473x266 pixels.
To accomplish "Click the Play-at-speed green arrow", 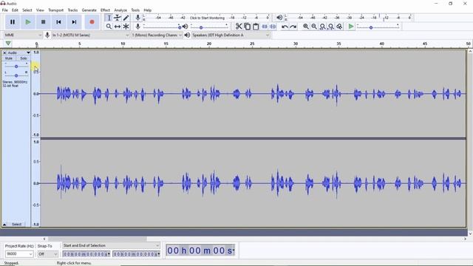I will 350,27.
